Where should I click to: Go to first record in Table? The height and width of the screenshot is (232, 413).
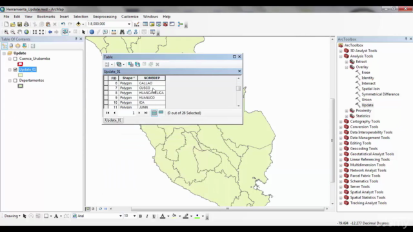[x=108, y=113]
